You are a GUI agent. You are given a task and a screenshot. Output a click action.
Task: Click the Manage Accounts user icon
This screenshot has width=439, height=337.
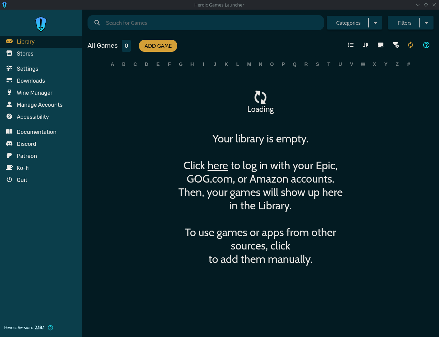[9, 104]
